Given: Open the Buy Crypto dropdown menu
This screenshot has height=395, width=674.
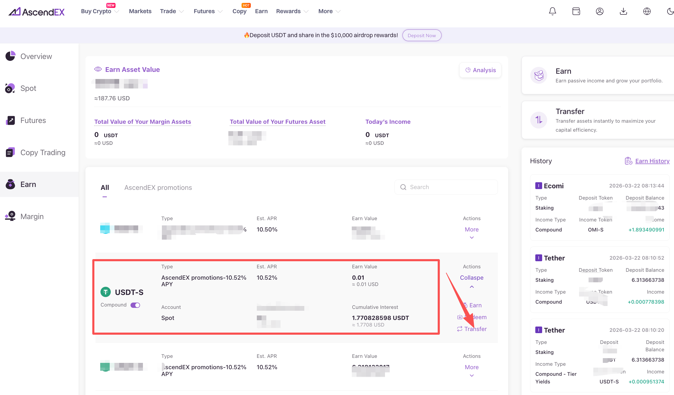Looking at the screenshot, I should (100, 11).
